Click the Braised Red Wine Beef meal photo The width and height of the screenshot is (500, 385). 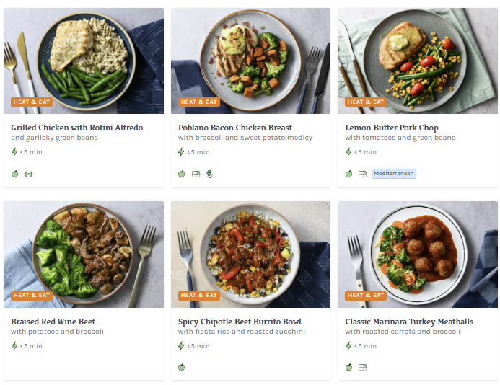tap(84, 252)
